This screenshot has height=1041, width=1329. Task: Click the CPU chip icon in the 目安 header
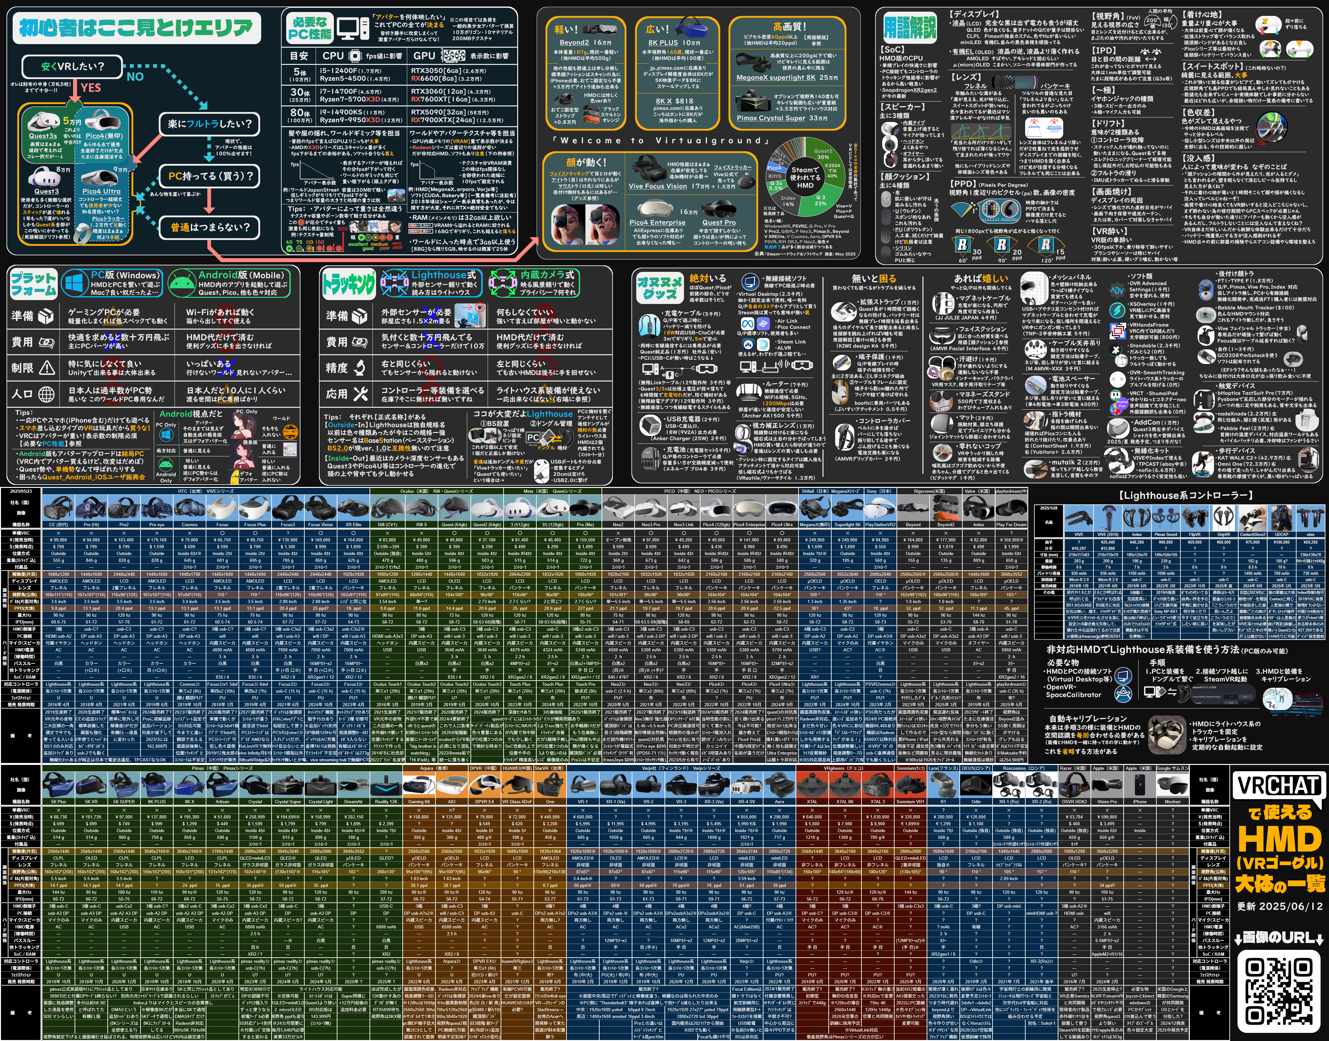[355, 56]
